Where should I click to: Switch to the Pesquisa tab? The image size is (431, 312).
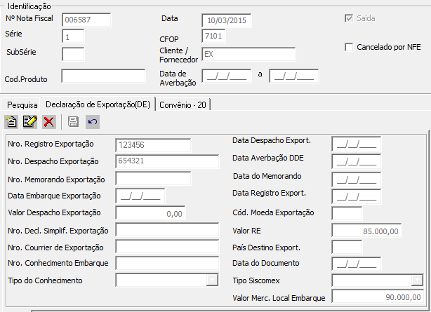22,104
